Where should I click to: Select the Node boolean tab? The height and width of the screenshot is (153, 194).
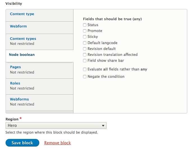pyautogui.click(x=40, y=56)
